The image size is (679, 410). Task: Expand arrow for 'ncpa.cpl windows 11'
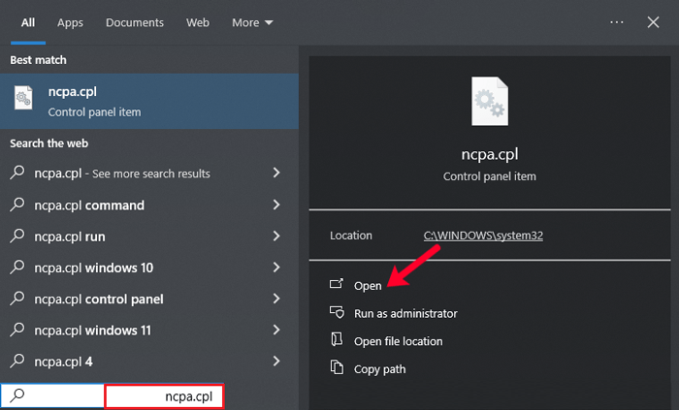pyautogui.click(x=276, y=330)
